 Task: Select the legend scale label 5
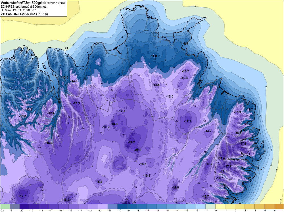coord(265,211)
